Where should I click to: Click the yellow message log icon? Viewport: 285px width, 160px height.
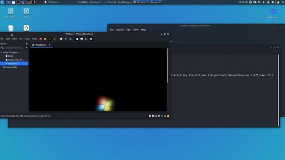pos(168,116)
